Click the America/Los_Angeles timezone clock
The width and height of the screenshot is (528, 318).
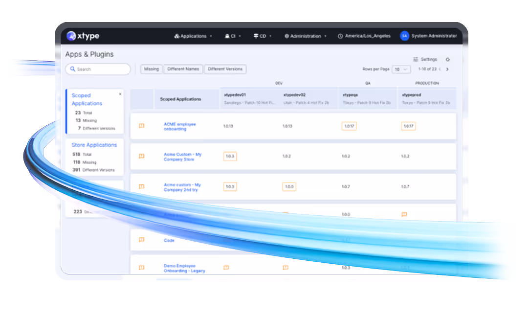364,36
